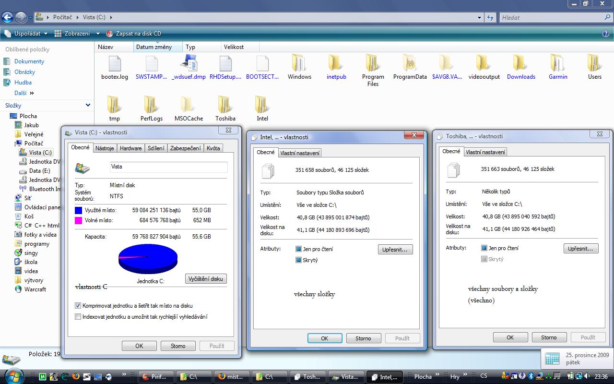The width and height of the screenshot is (614, 384).
Task: Click the blue used space color swatch
Action: [x=79, y=210]
